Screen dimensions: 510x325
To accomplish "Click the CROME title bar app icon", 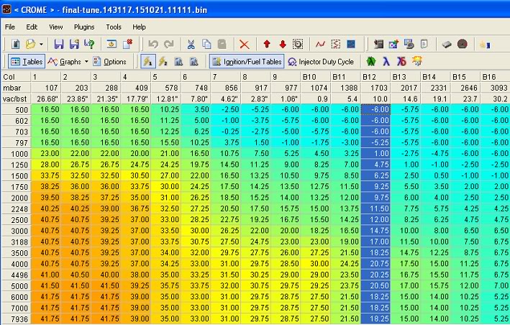I will [x=6, y=9].
